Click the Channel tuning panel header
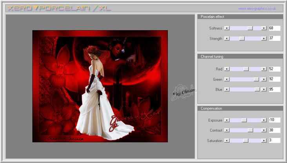The image size is (287, 163). [x=240, y=57]
